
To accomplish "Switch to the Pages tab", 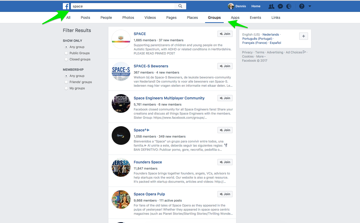I will click(171, 18).
